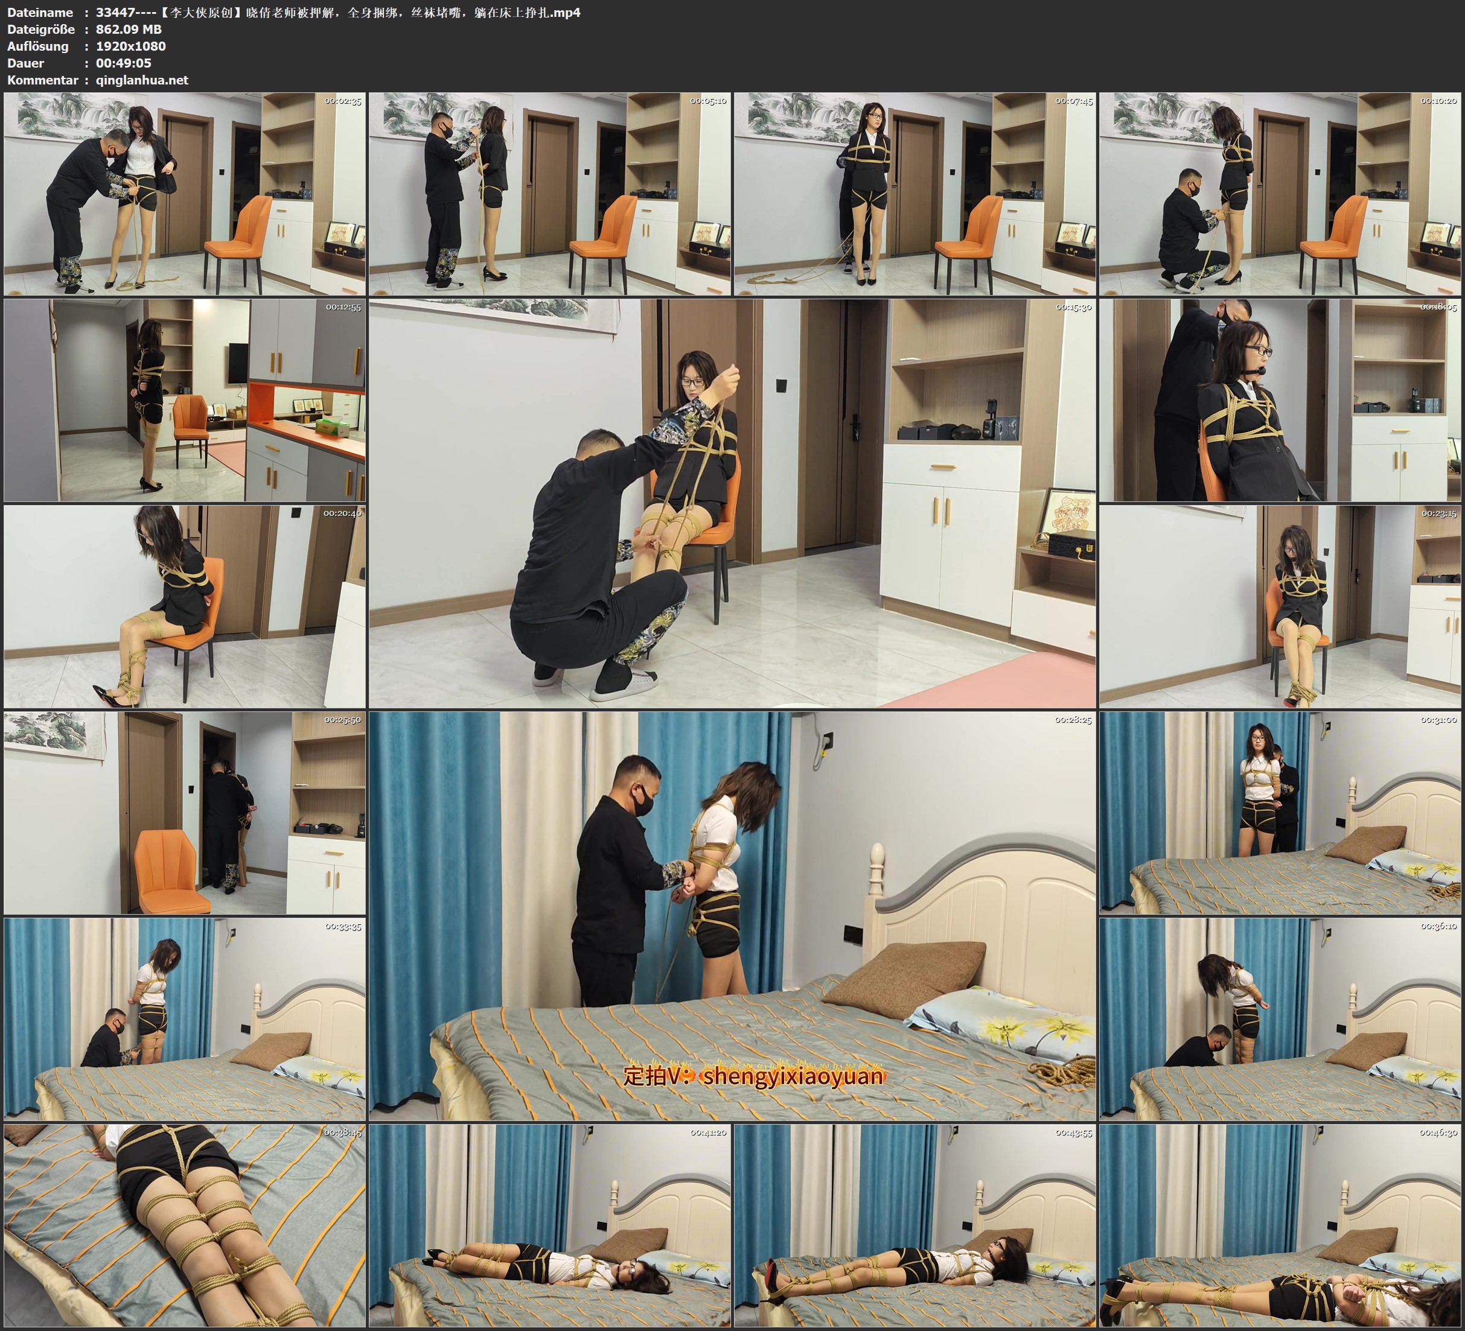Screen dimensions: 1465x1331
Task: Click the thumbnail marked 00:18:05
Action: pyautogui.click(x=1280, y=400)
